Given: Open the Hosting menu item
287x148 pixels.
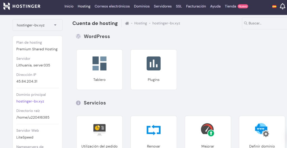Looking at the screenshot, I should 84,6.
